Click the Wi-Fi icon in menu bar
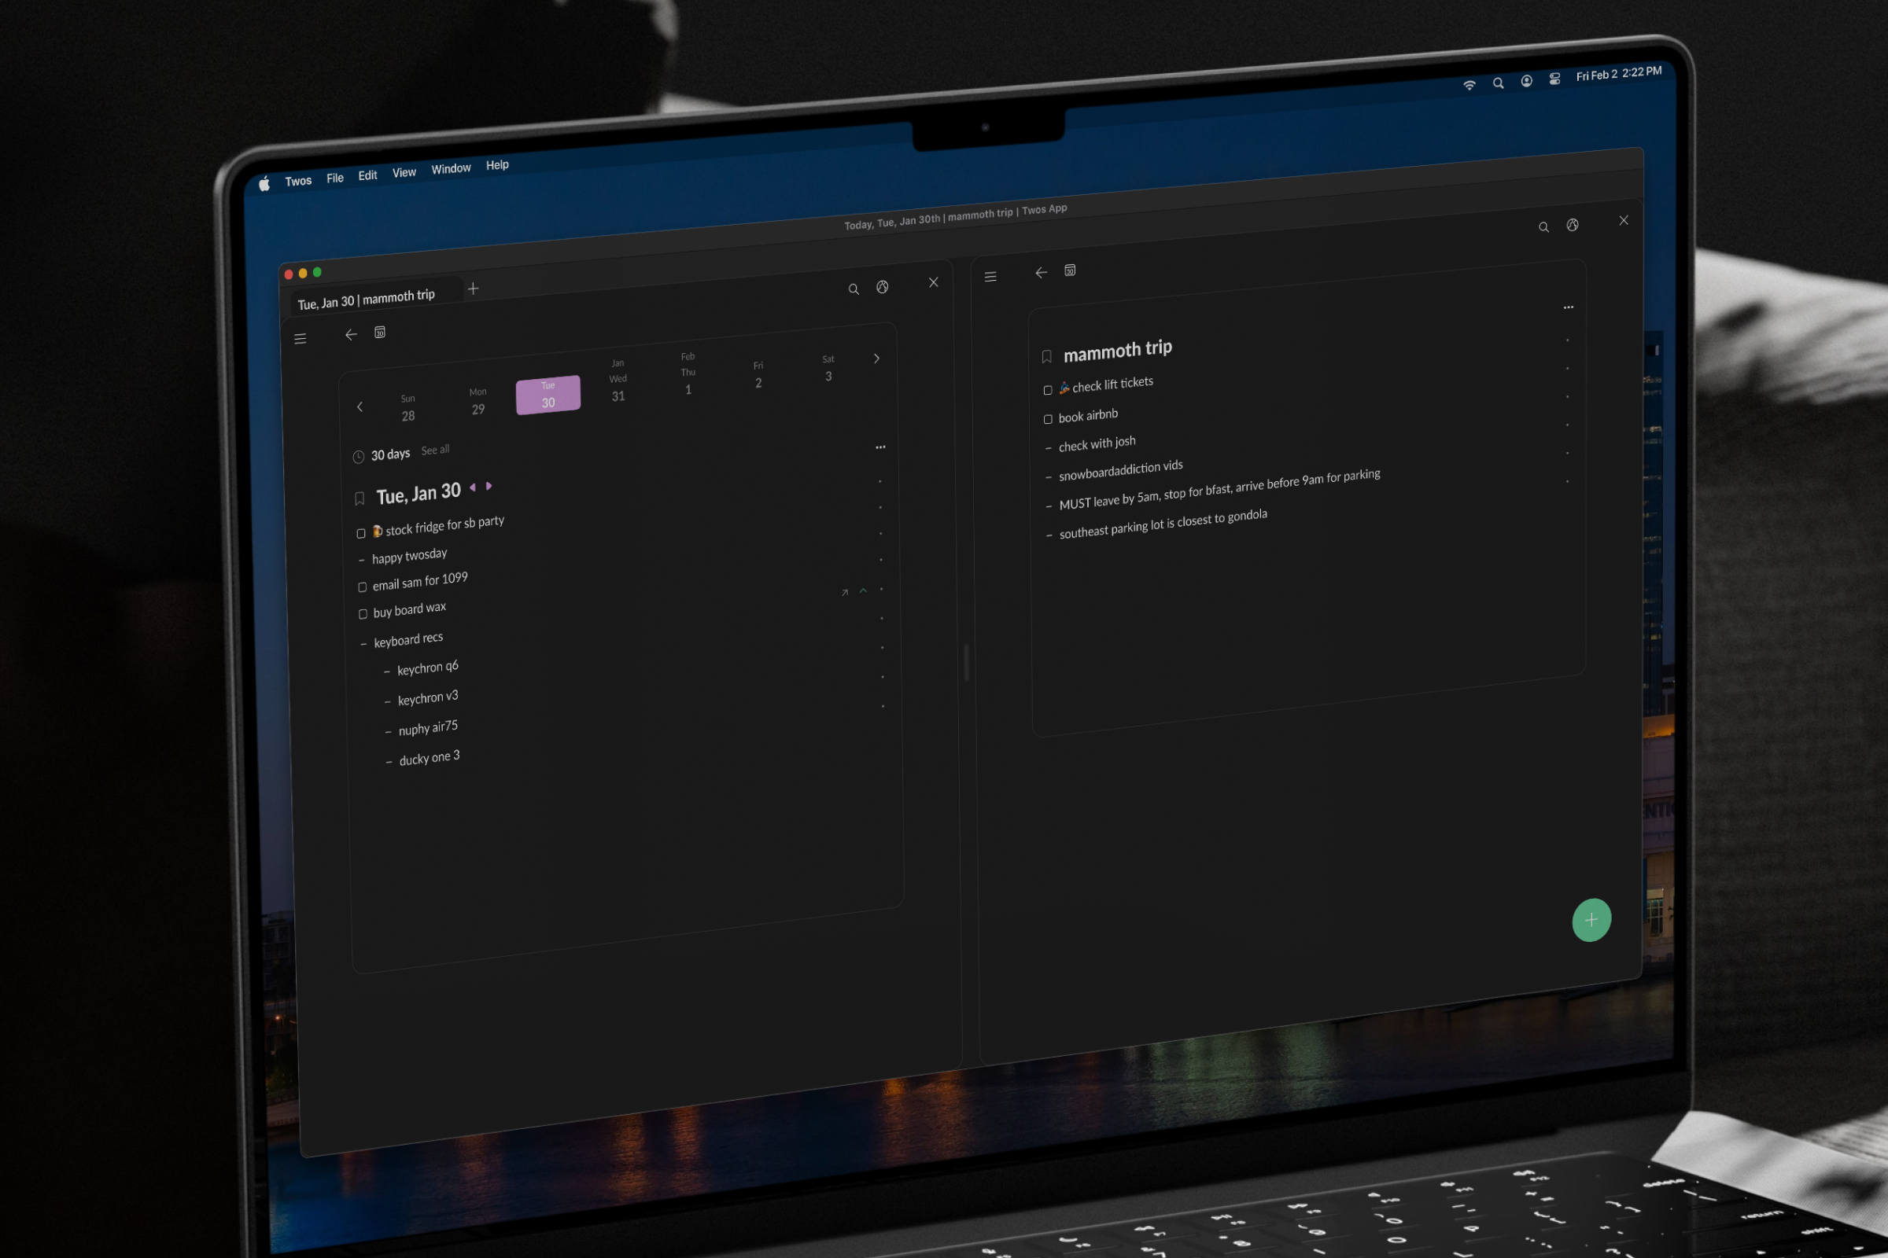The width and height of the screenshot is (1888, 1258). 1469,85
